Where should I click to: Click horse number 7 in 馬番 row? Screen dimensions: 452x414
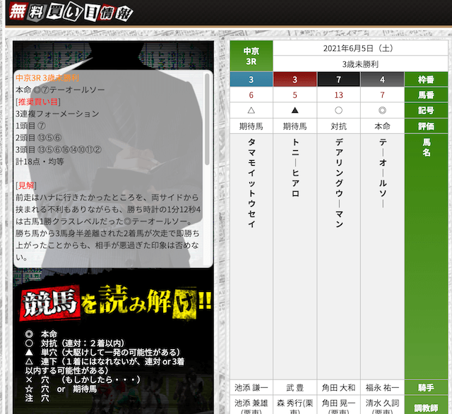[382, 95]
